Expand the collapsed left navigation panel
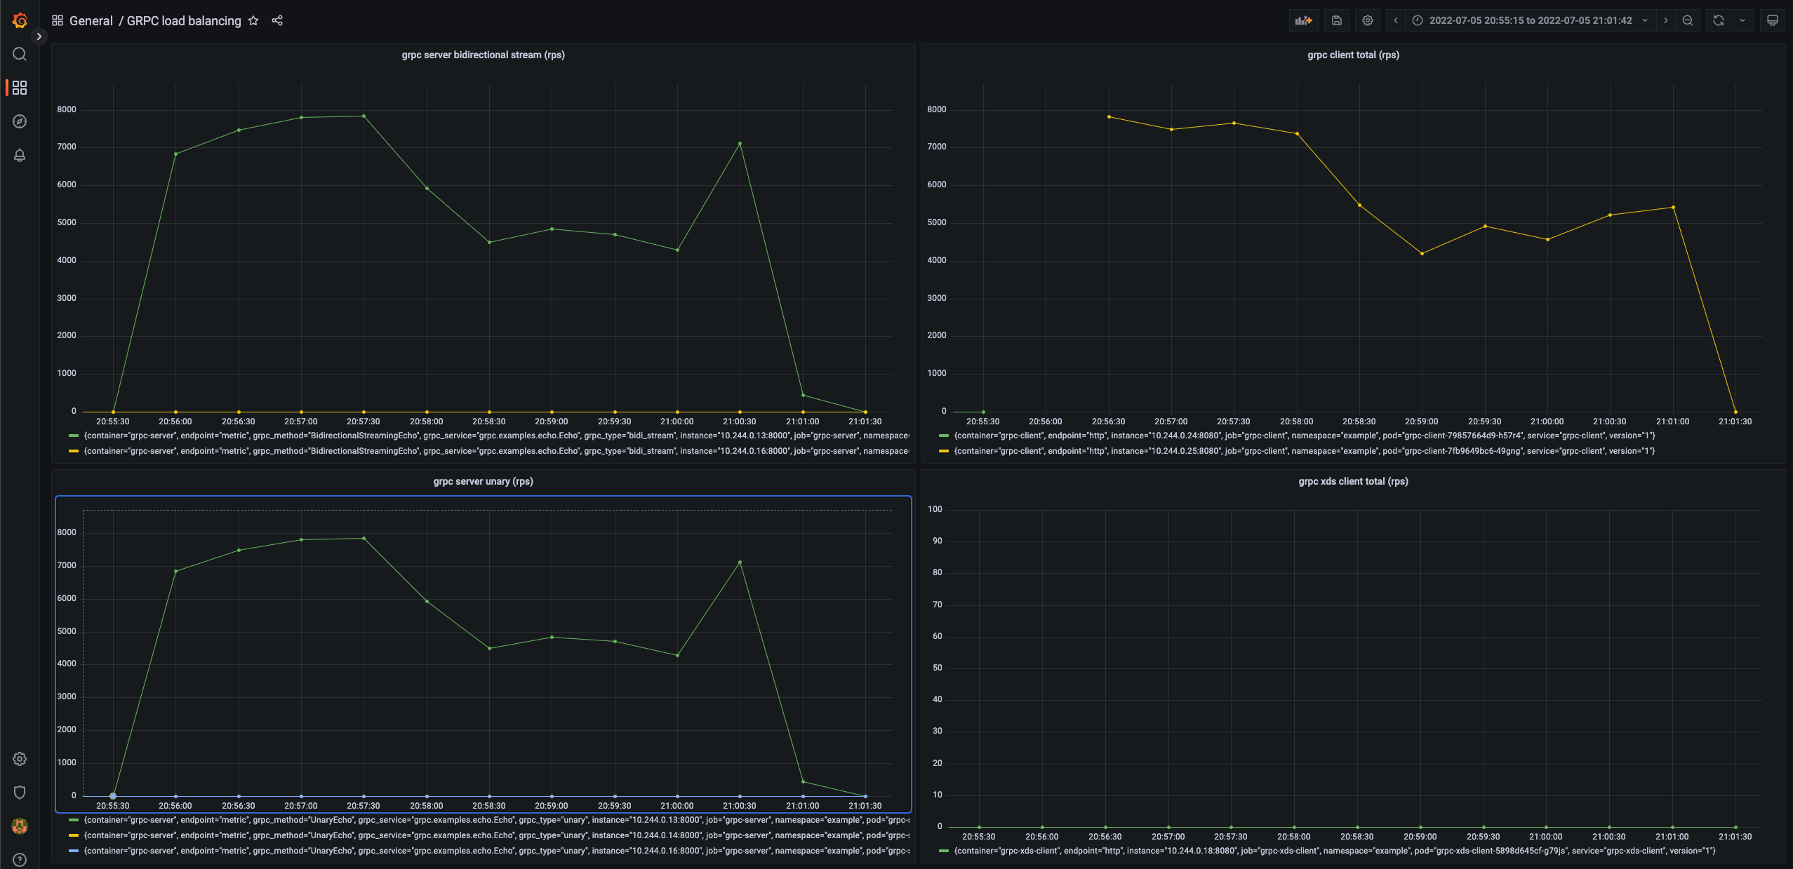The image size is (1793, 869). tap(40, 36)
